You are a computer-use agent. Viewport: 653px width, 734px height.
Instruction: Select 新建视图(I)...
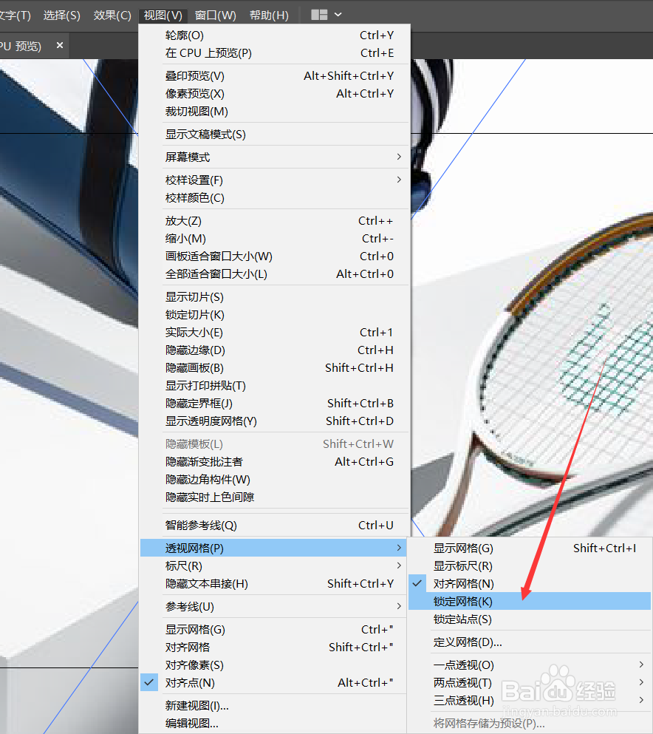click(275, 705)
